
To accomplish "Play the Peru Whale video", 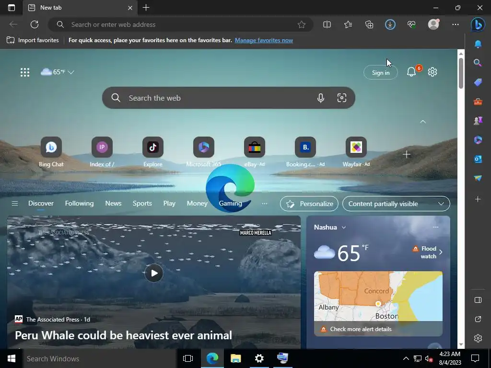I will (x=154, y=273).
